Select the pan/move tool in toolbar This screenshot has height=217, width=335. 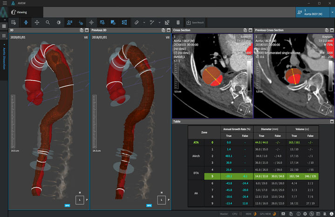pos(37,22)
